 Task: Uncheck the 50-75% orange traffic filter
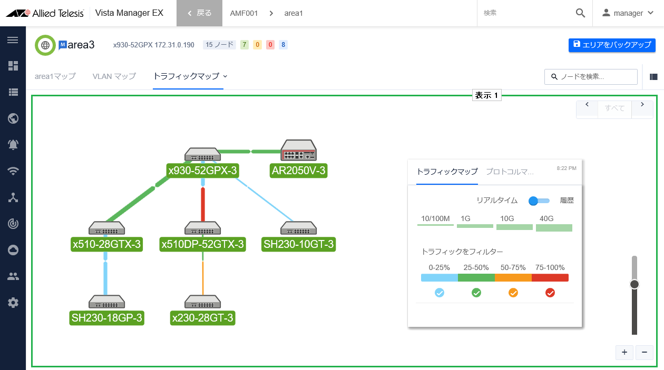click(513, 293)
